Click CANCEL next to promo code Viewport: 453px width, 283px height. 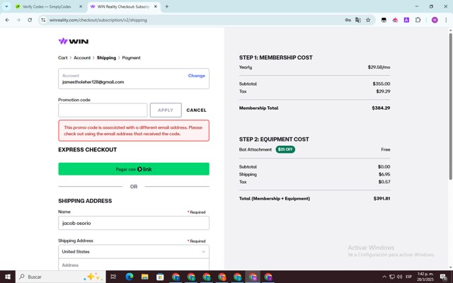point(197,110)
